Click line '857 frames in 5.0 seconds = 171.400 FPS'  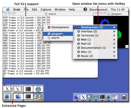[26, 73]
